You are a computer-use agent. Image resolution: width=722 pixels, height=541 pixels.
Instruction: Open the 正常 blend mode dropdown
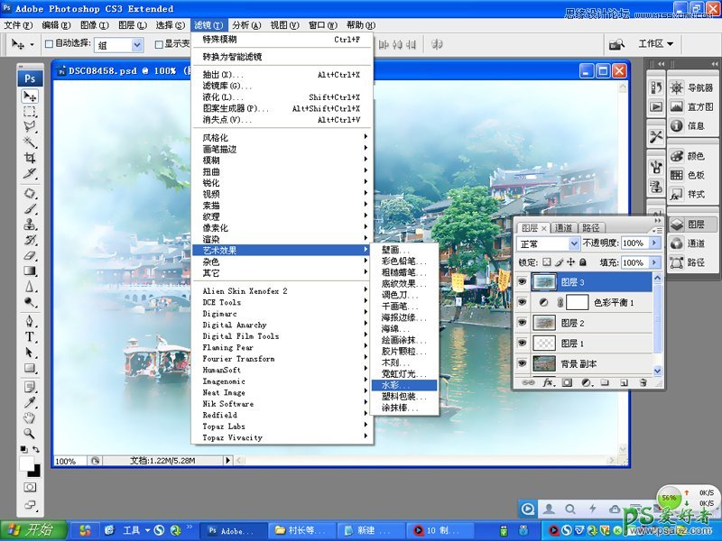(548, 243)
